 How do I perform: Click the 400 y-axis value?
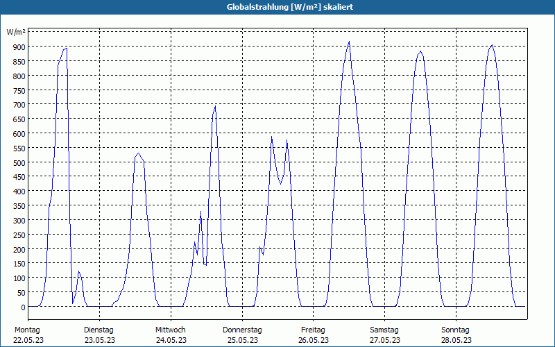pyautogui.click(x=19, y=192)
